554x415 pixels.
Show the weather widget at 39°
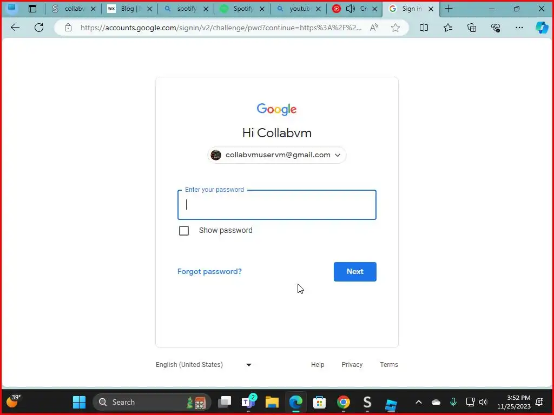14,401
